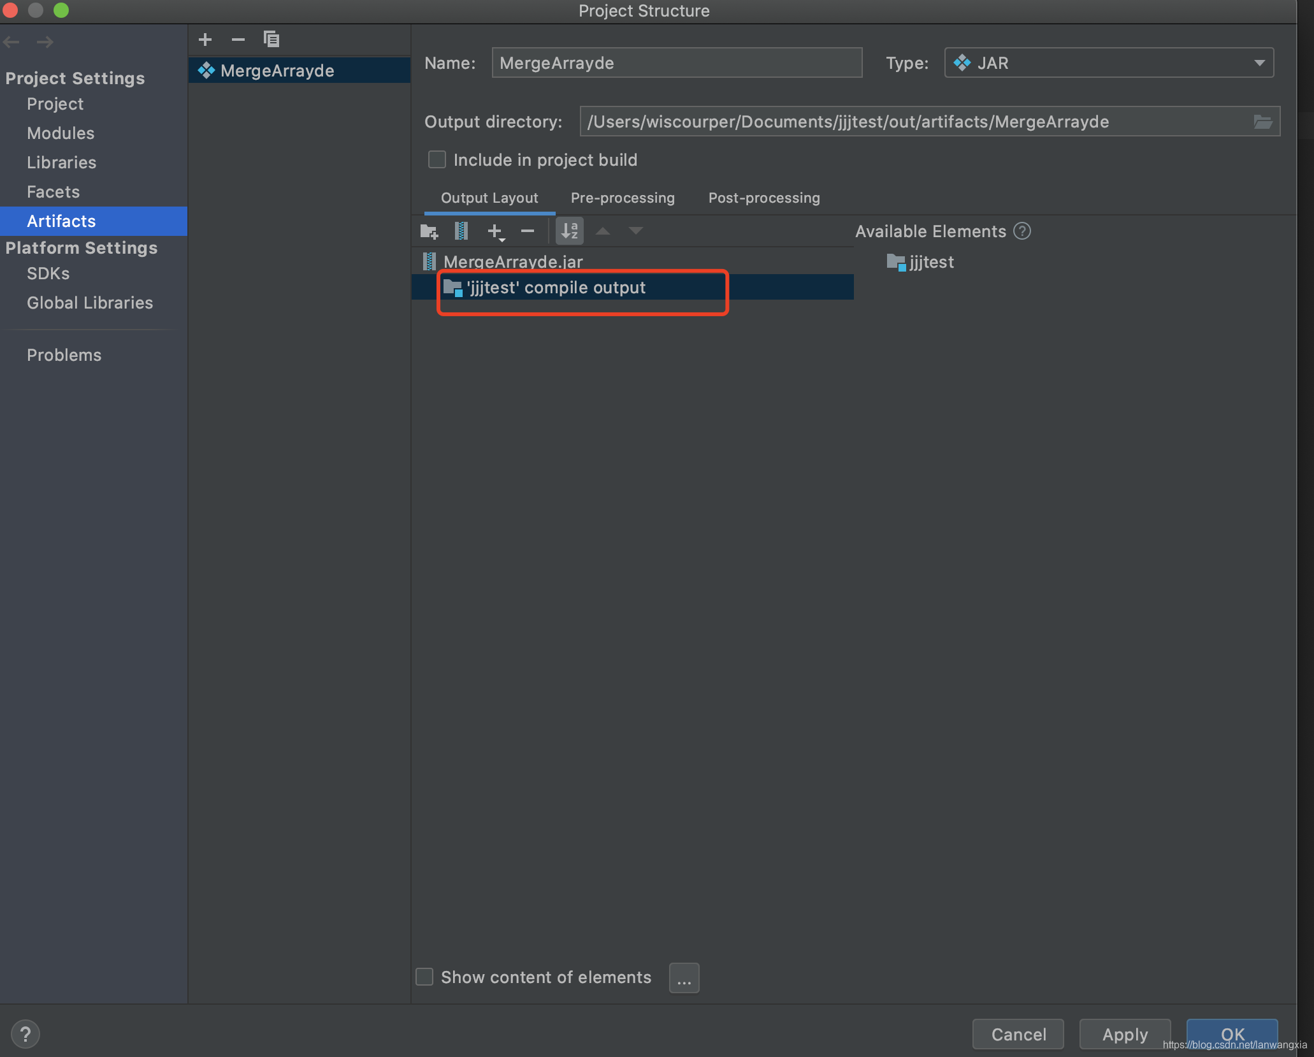The height and width of the screenshot is (1057, 1314).
Task: Click the artifact Name input field
Action: coord(677,63)
